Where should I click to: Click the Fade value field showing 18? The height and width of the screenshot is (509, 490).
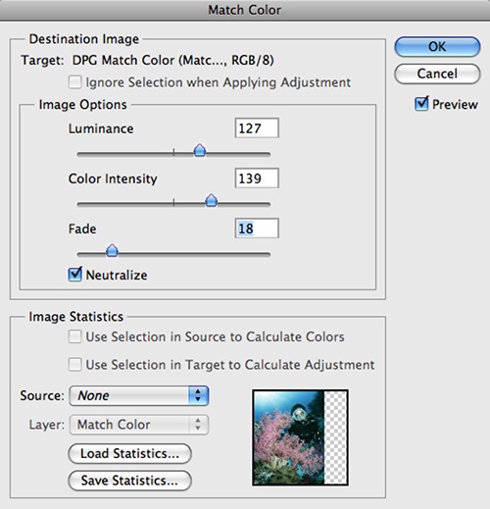click(x=257, y=229)
